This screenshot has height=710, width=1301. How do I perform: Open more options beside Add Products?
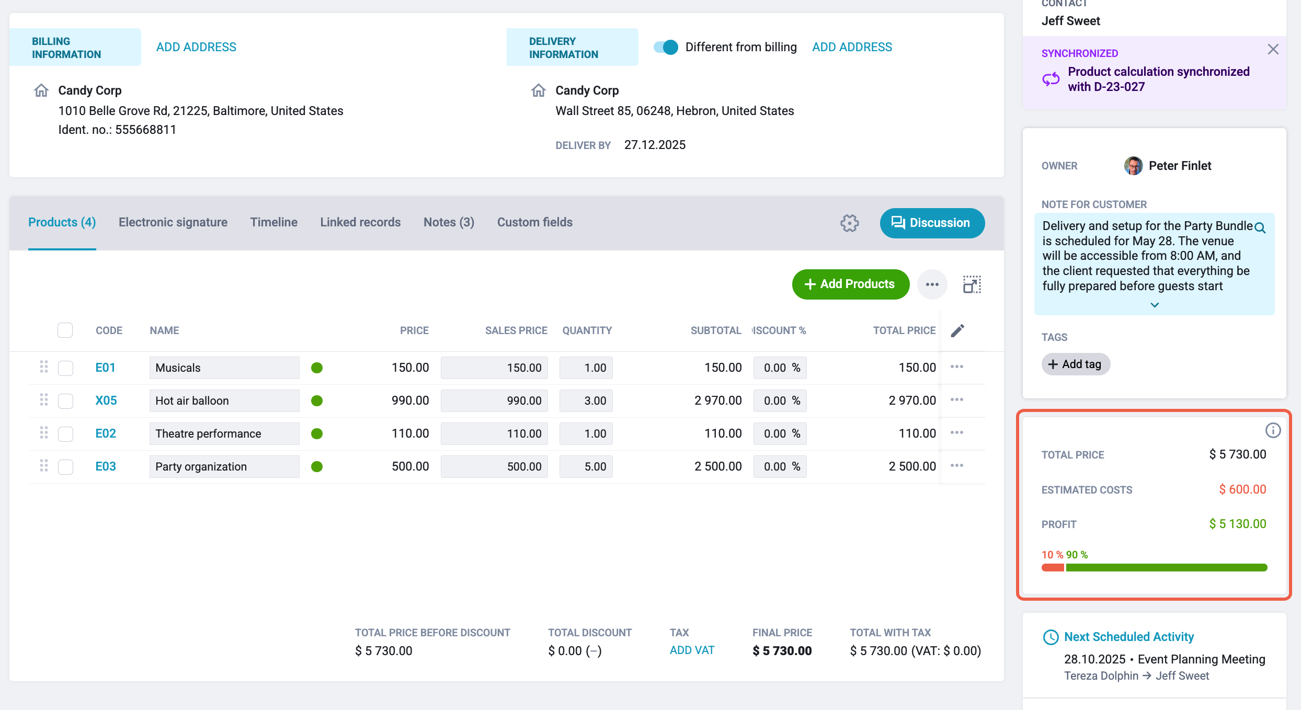coord(932,284)
